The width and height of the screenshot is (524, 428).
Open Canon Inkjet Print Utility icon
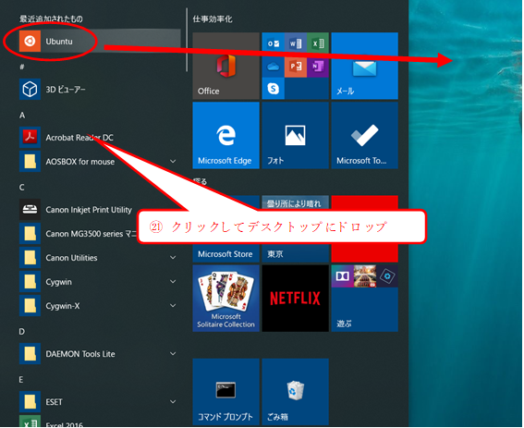30,210
